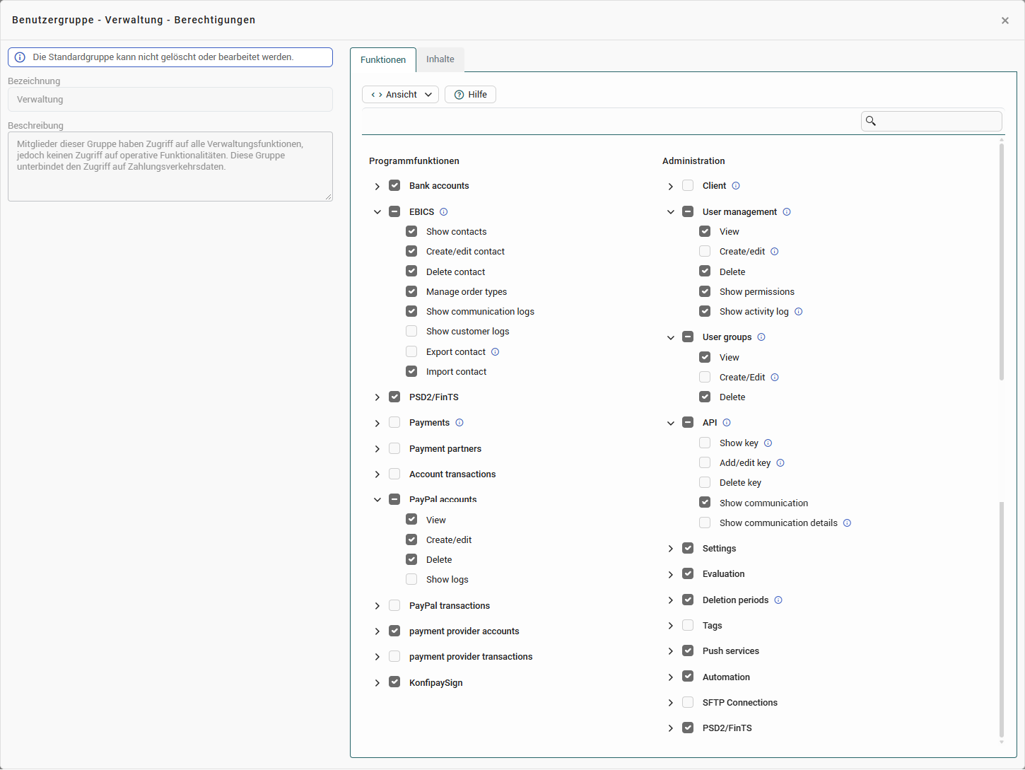This screenshot has width=1025, height=770.
Task: Click the info icon beside Show activity log
Action: coord(799,312)
